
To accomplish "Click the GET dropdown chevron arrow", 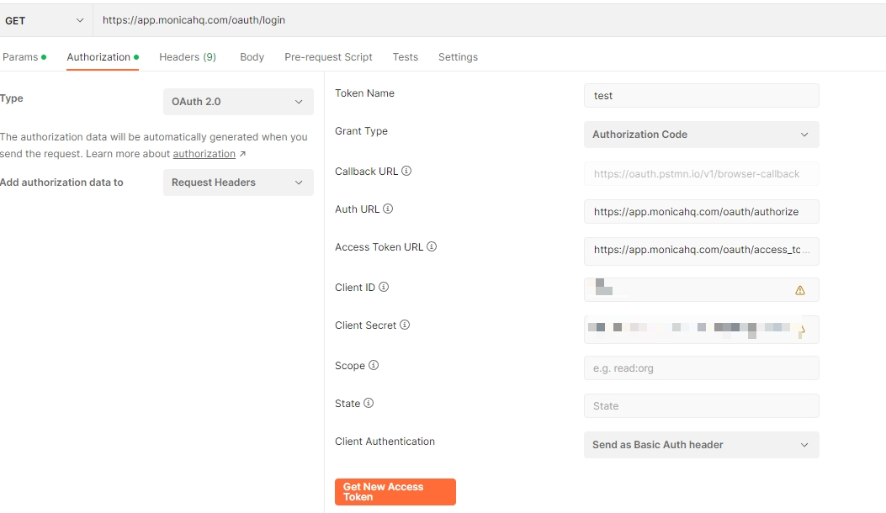I will 80,20.
